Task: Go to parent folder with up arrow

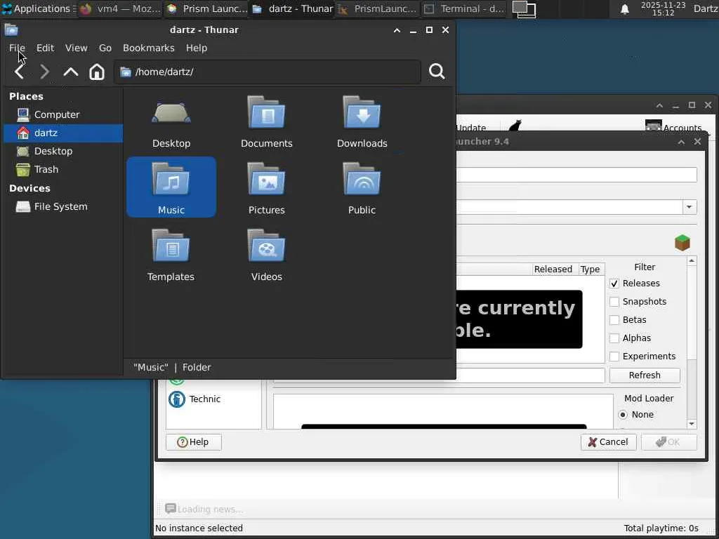Action: 71,72
